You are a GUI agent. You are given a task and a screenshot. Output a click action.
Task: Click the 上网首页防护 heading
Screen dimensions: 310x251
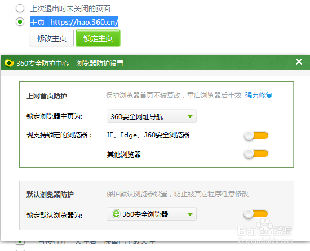click(x=47, y=96)
